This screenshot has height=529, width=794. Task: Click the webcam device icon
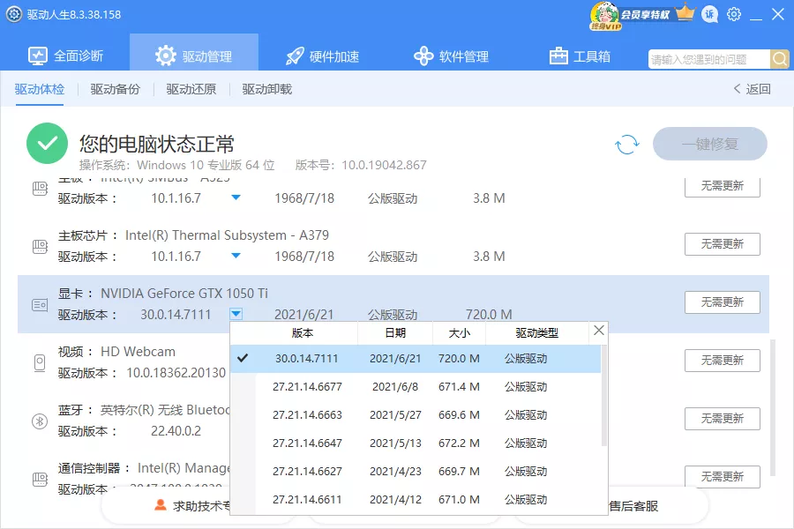40,363
